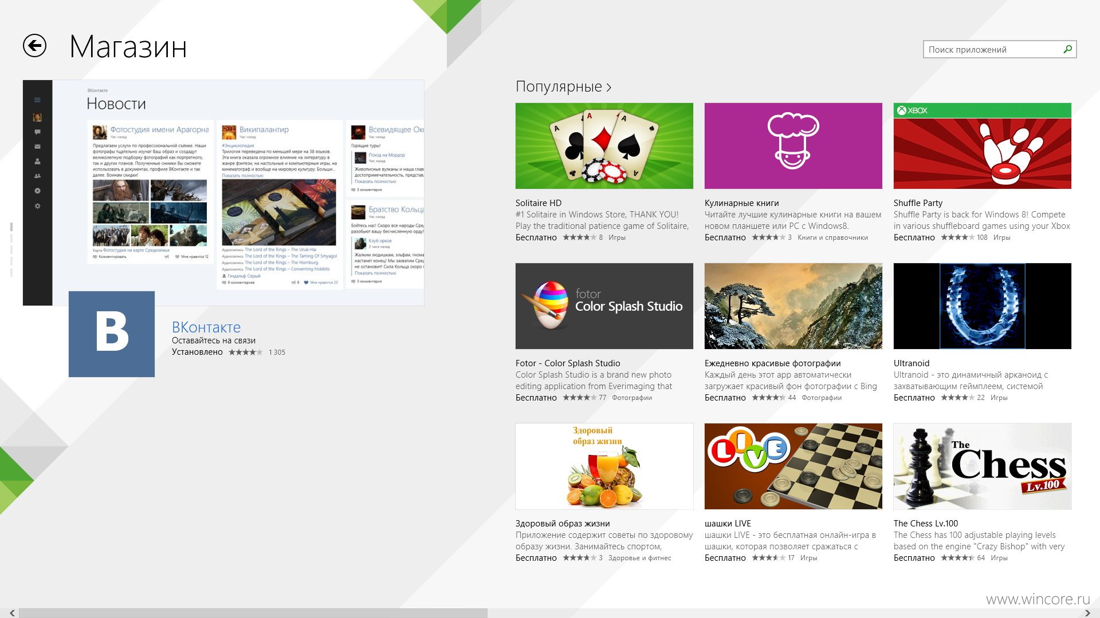This screenshot has width=1100, height=618.
Task: Open the ВКонтакте app title link
Action: coord(206,327)
